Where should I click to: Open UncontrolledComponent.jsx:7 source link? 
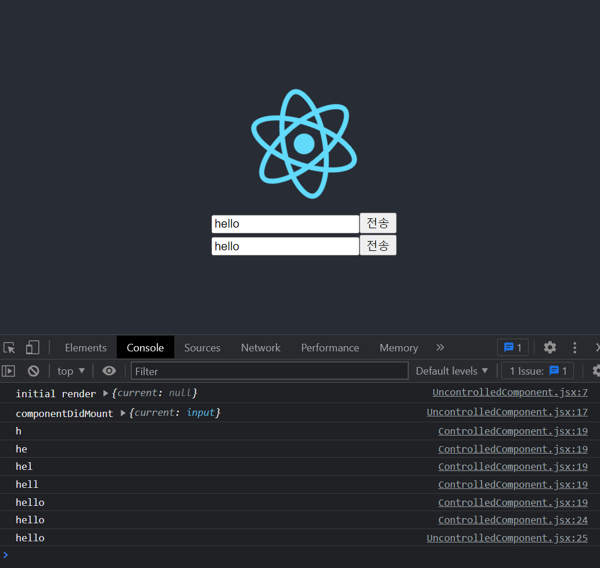point(510,393)
